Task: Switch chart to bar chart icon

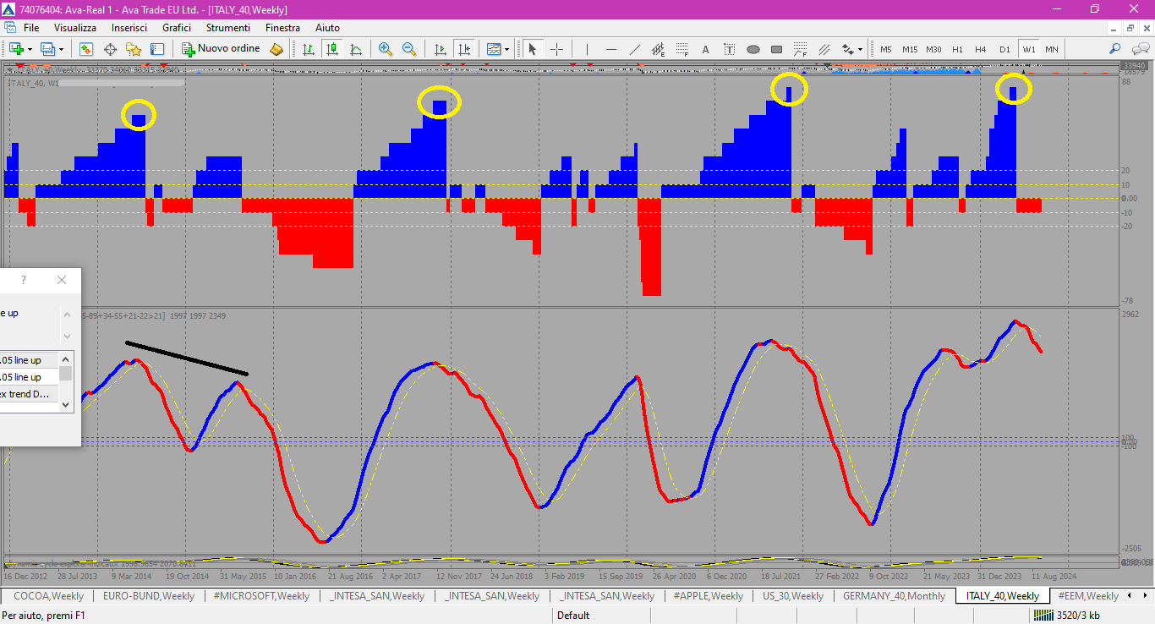Action: (309, 49)
